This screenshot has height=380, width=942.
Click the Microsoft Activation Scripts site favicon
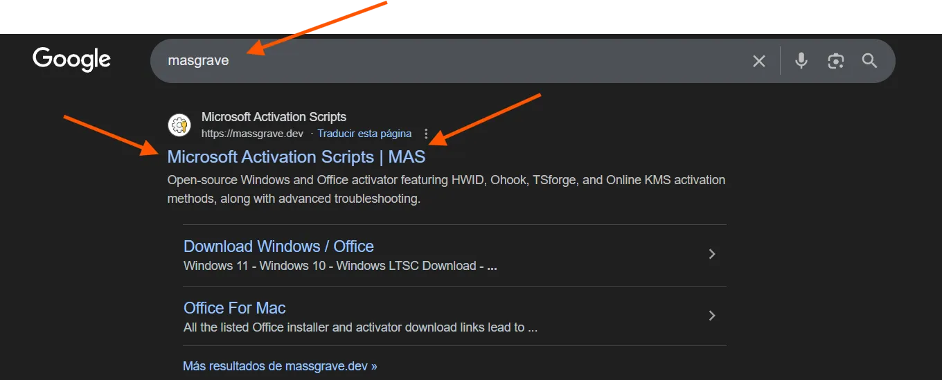(179, 125)
